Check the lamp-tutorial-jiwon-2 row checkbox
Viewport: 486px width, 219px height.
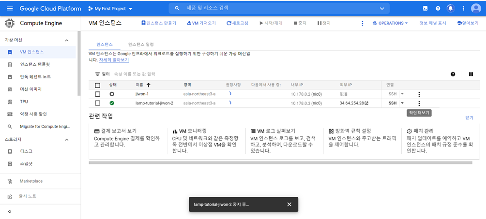click(98, 103)
